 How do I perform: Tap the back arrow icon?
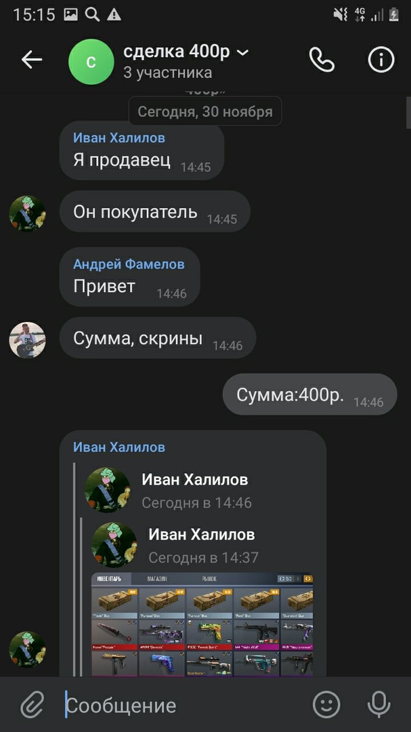(32, 60)
